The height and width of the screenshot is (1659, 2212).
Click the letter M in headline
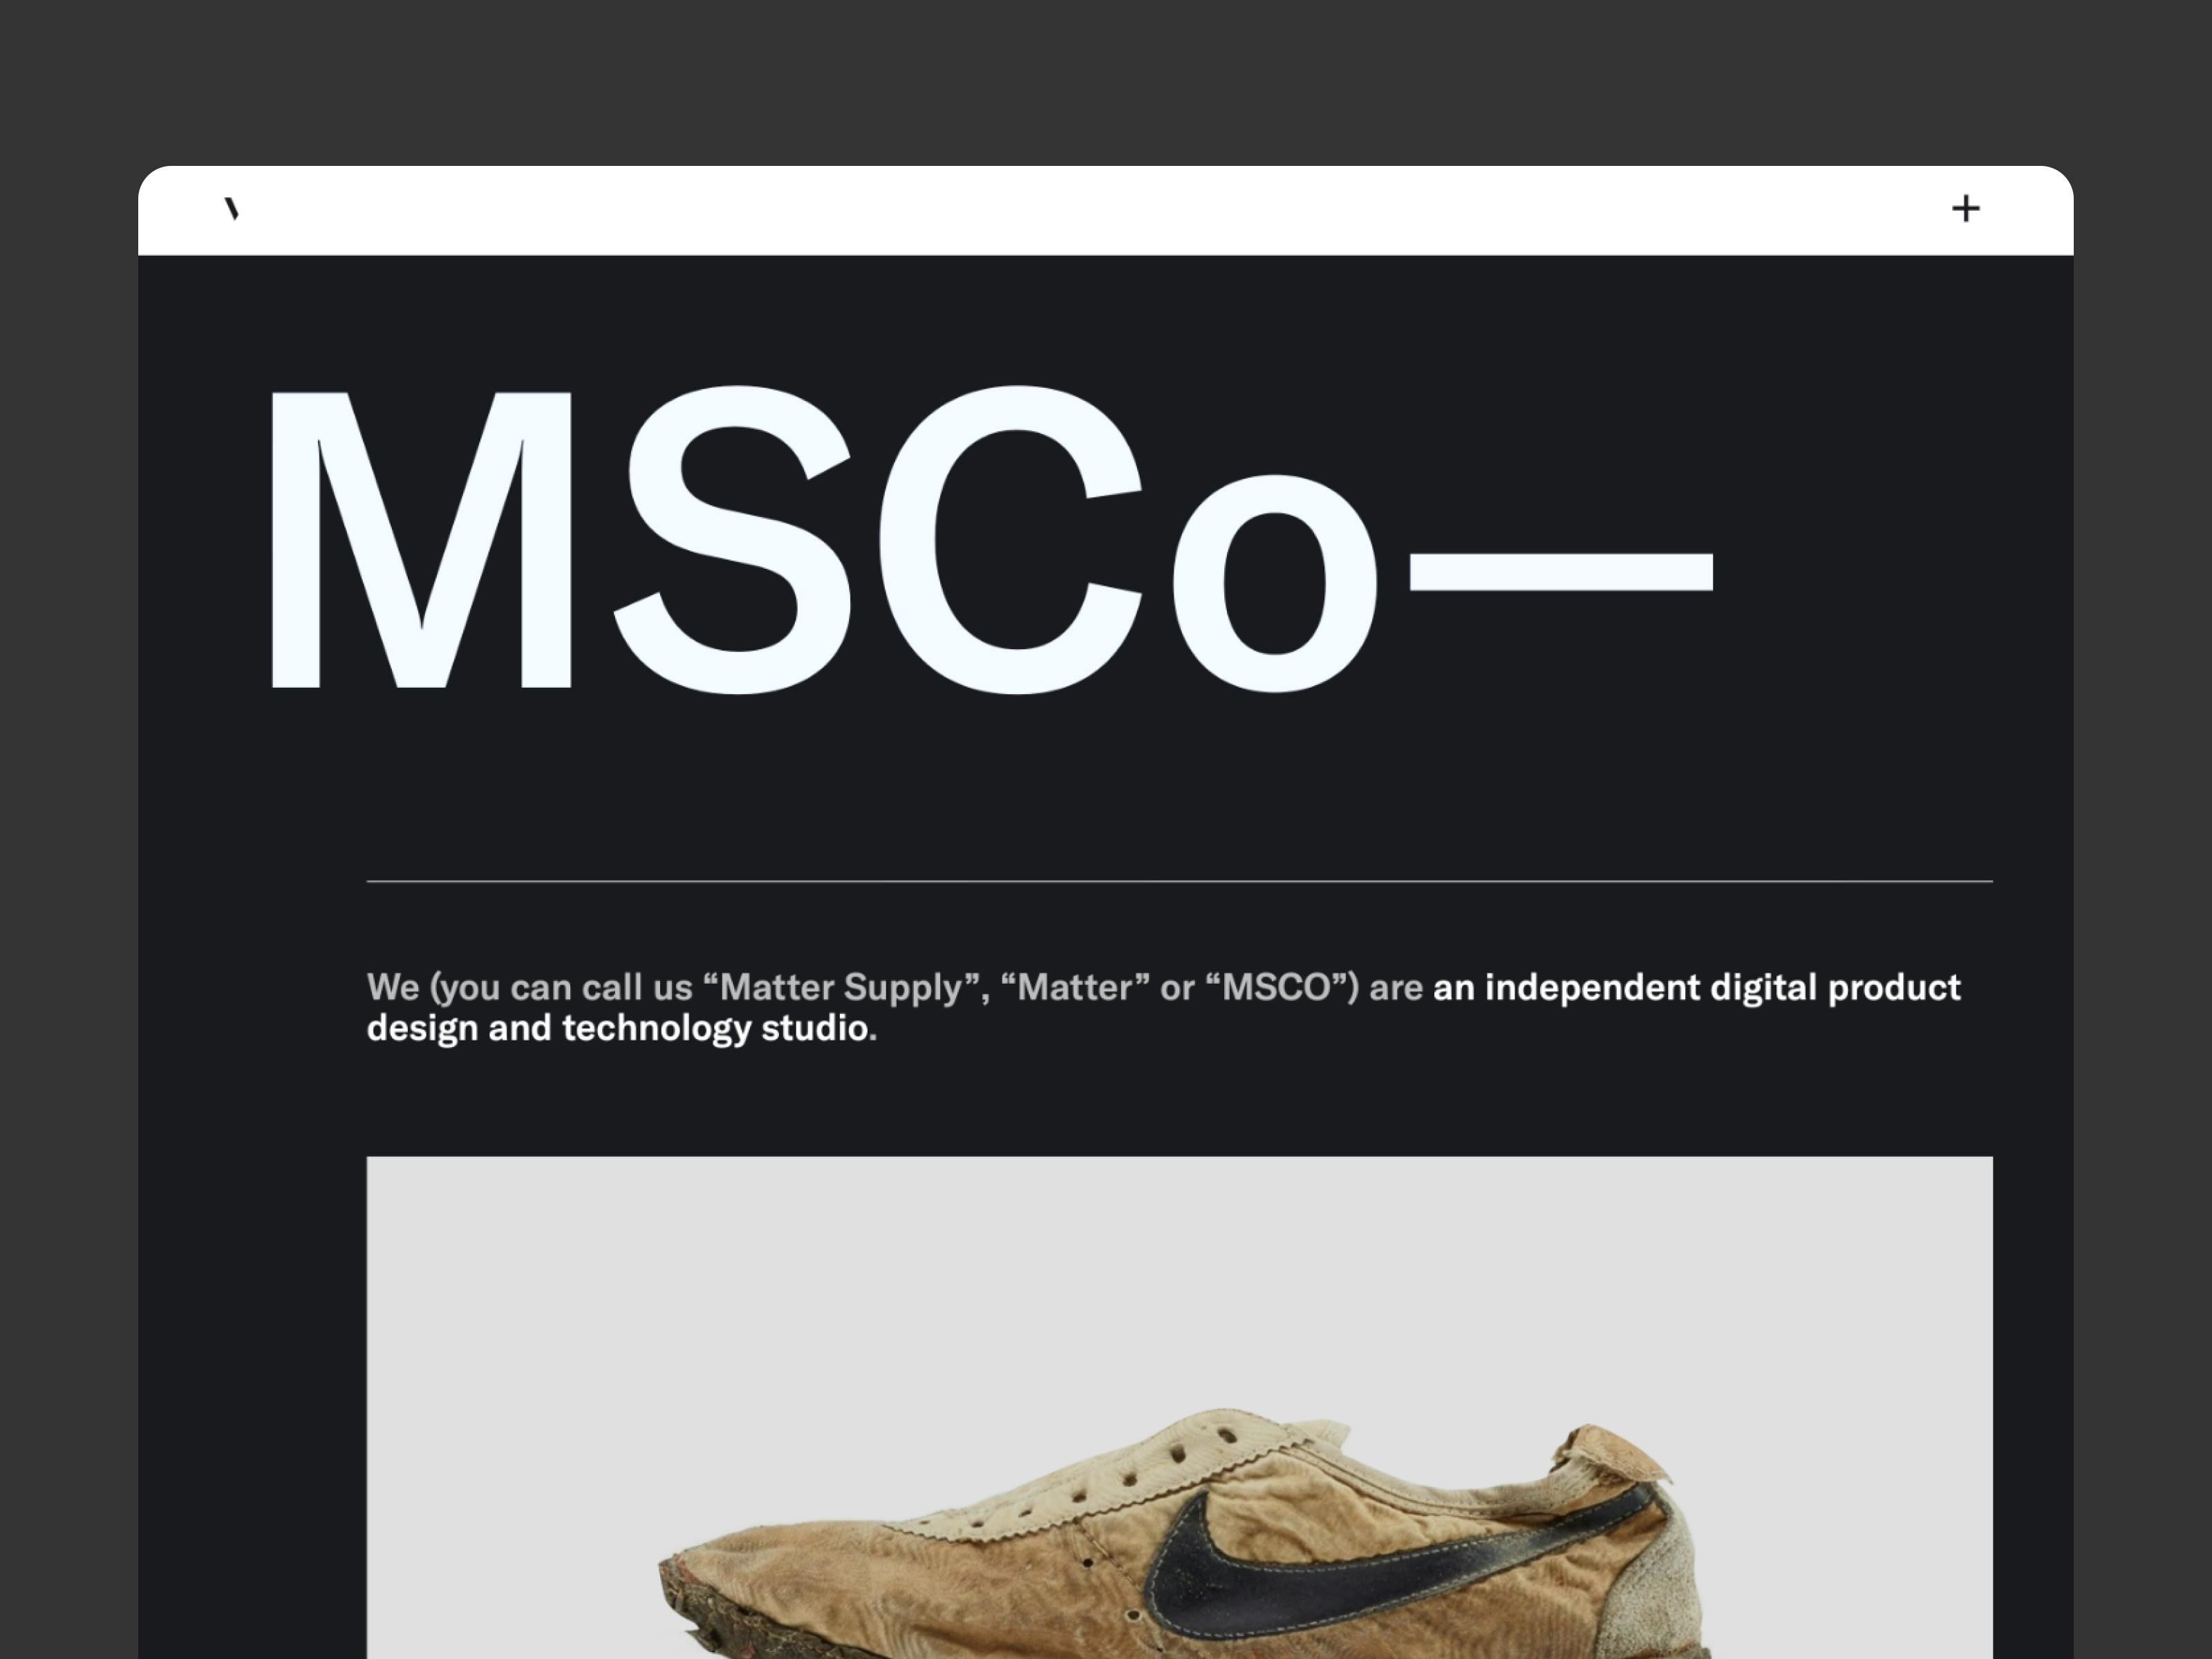pyautogui.click(x=420, y=540)
